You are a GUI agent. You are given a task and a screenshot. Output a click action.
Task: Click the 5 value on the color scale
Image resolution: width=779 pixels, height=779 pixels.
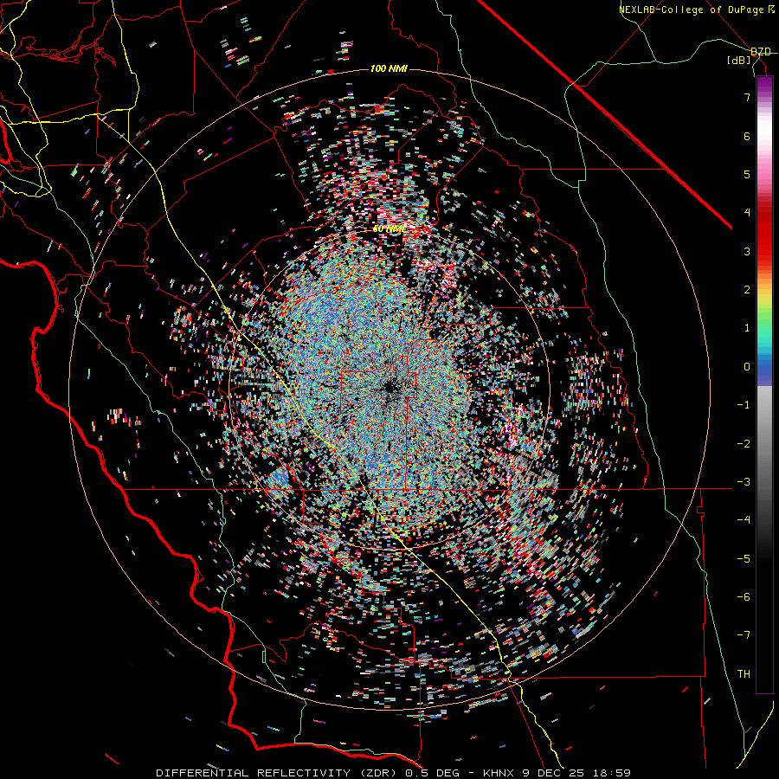(747, 174)
